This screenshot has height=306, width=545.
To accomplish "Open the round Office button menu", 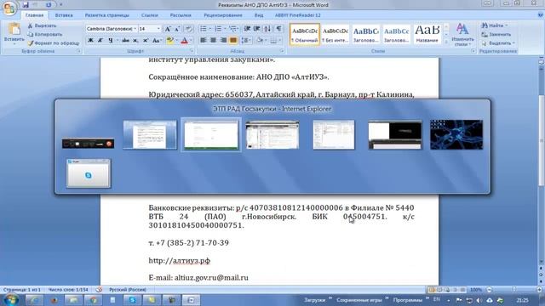I will pos(9,8).
